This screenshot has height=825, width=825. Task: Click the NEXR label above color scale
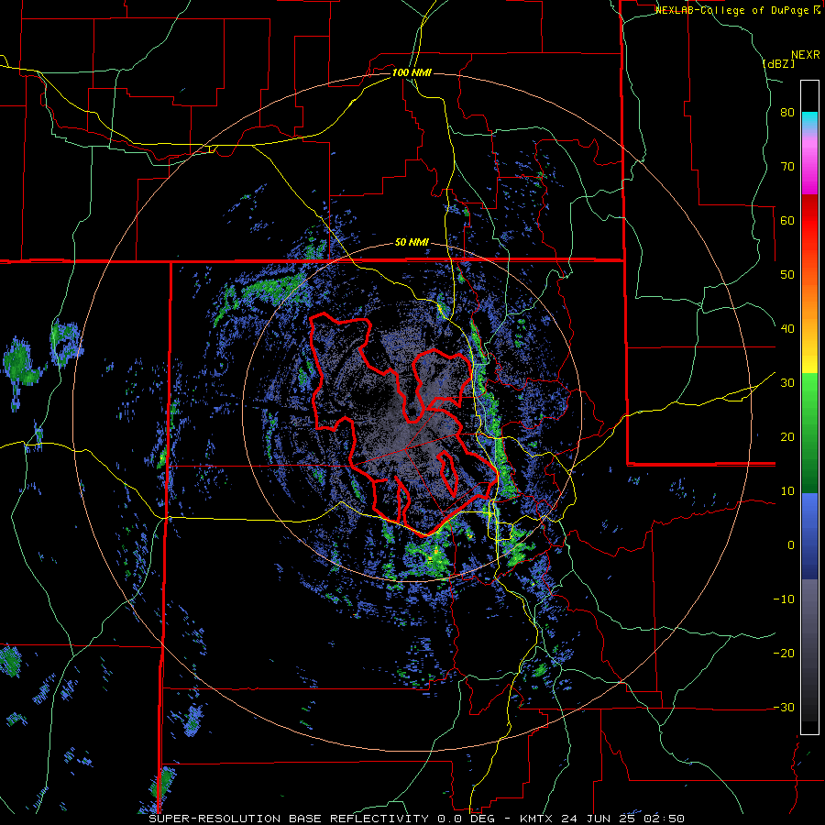(x=805, y=55)
